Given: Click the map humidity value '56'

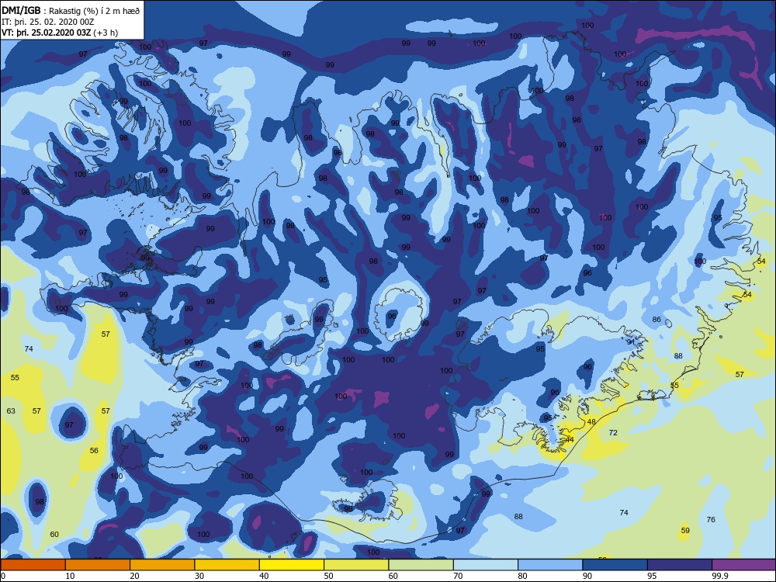Looking at the screenshot, I should point(94,450).
